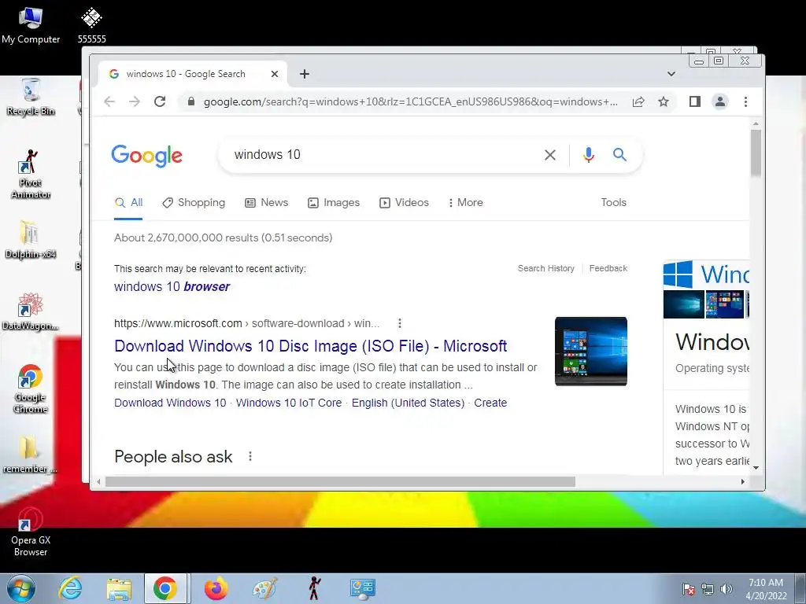This screenshot has height=604, width=806.
Task: Switch to Videos results tab
Action: pos(404,202)
